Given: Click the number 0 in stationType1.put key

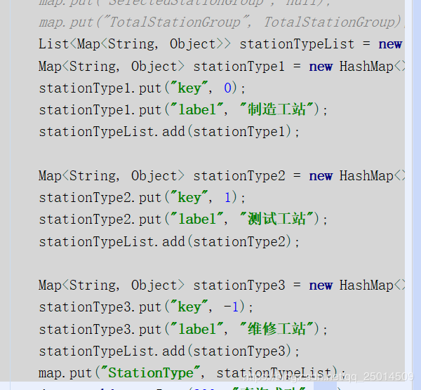Looking at the screenshot, I should point(224,88).
